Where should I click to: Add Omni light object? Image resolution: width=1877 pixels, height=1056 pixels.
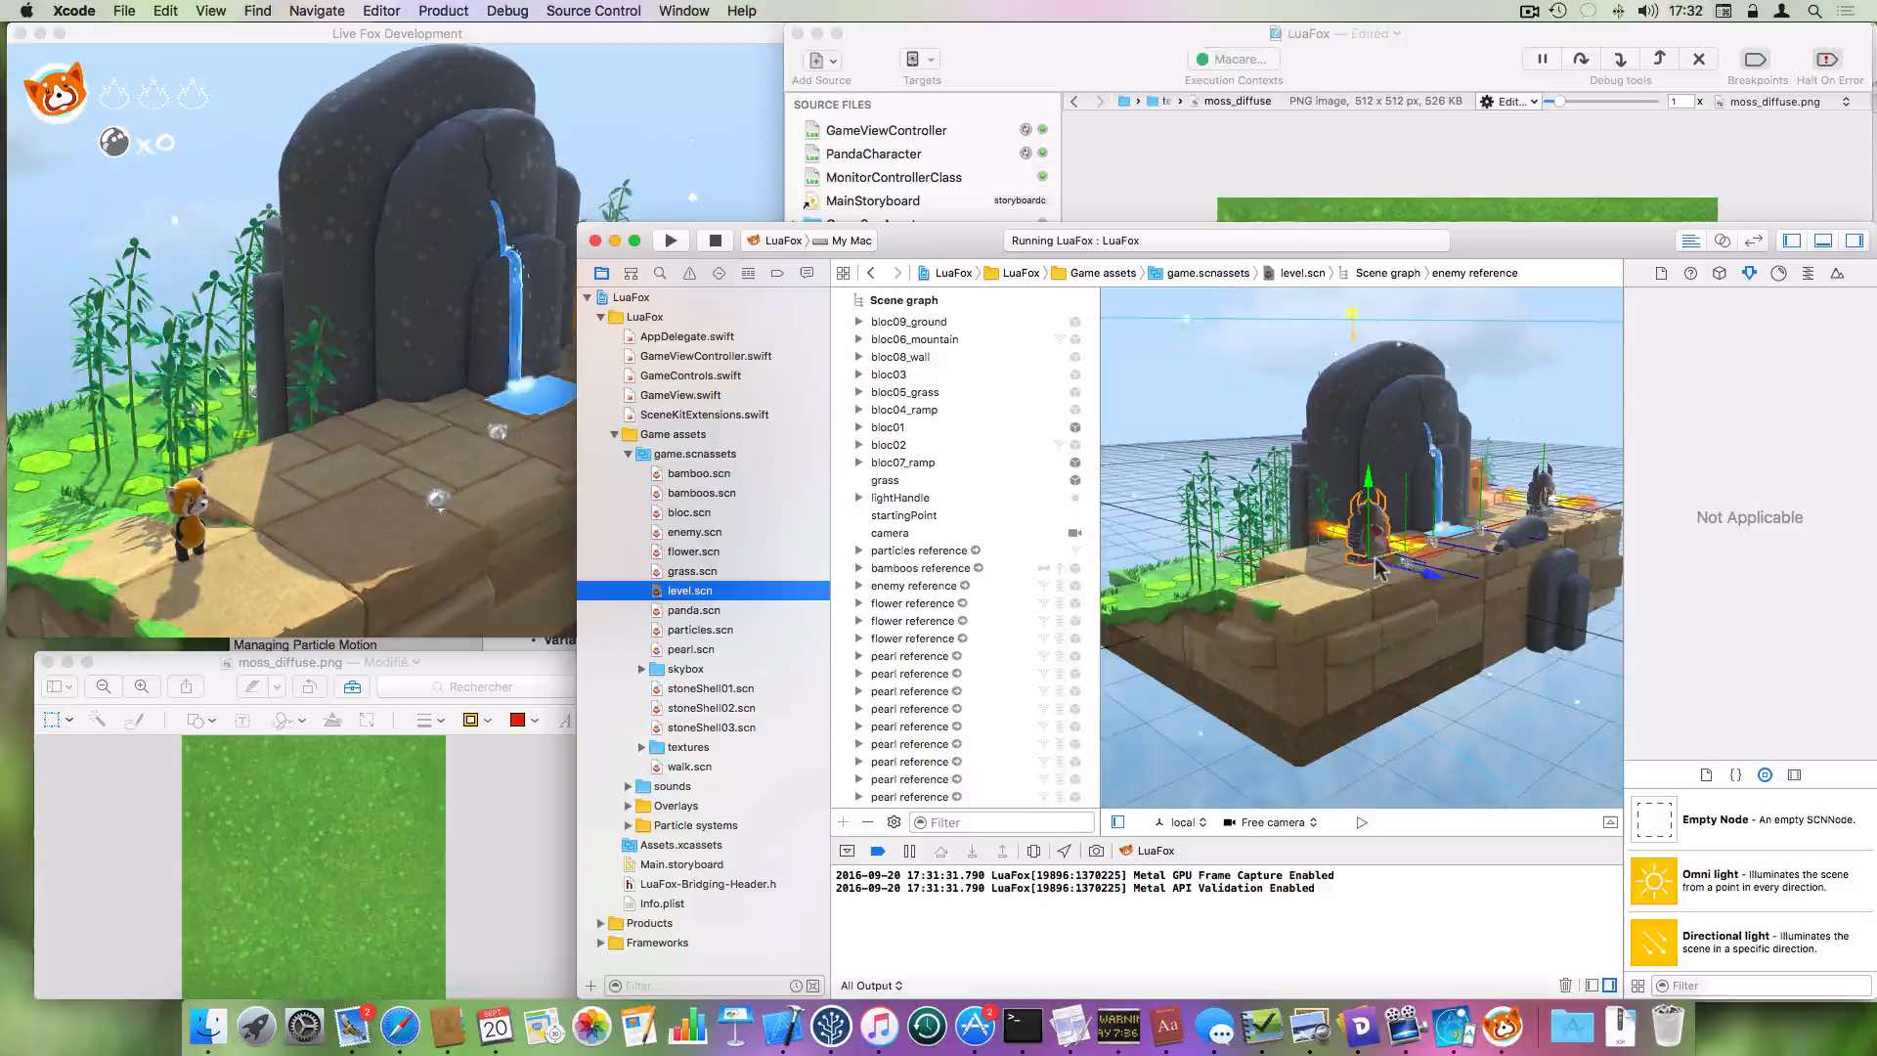coord(1751,881)
